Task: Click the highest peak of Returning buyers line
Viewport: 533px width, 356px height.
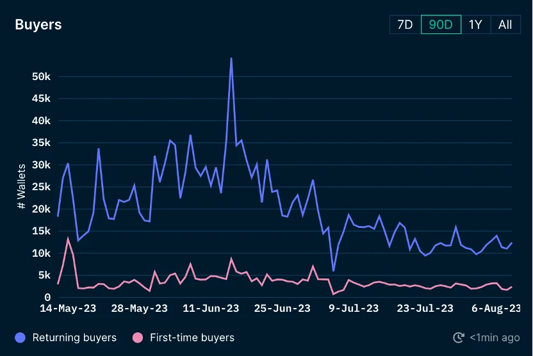Action: [x=231, y=59]
